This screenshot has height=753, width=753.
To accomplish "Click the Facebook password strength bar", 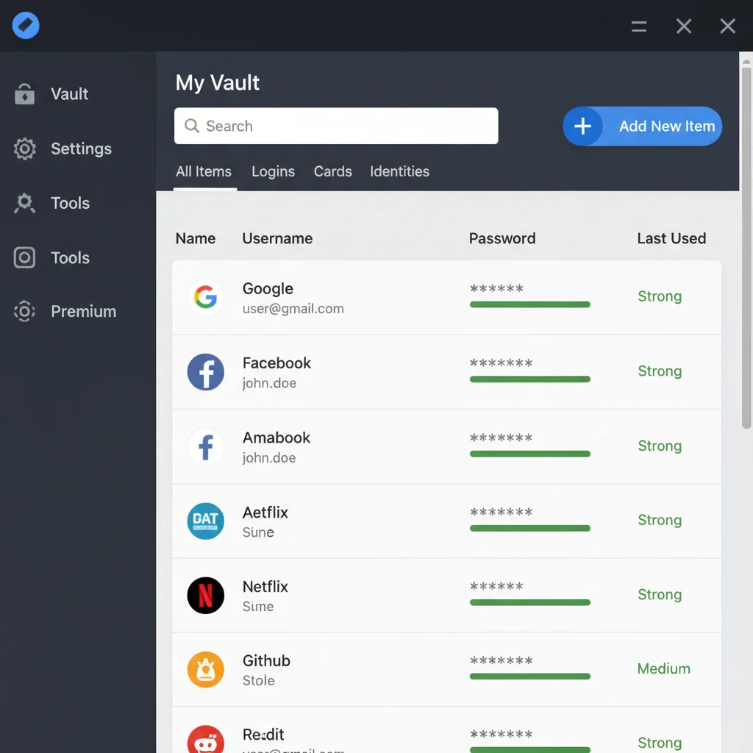I will [529, 379].
